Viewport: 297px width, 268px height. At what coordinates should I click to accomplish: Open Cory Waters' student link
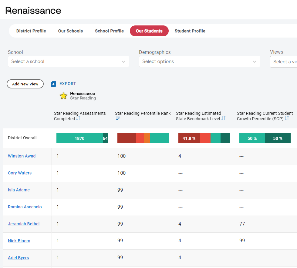(20, 173)
